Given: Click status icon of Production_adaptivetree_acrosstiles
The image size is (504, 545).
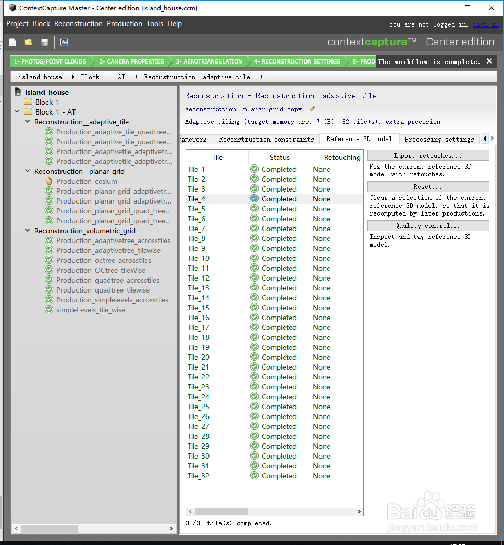Looking at the screenshot, I should click(49, 240).
